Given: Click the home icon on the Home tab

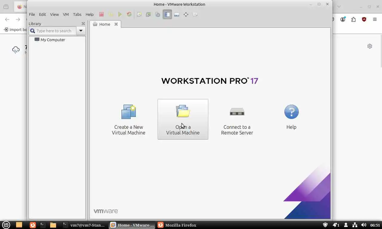Looking at the screenshot, I should tap(95, 24).
